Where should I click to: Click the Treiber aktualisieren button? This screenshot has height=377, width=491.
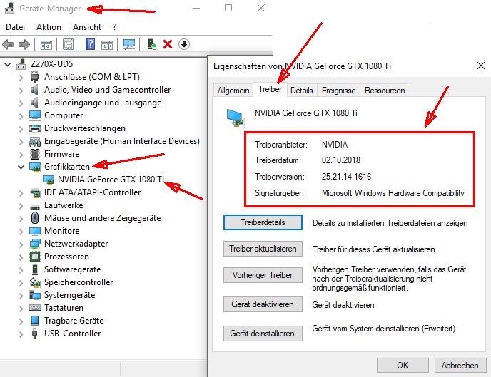pyautogui.click(x=263, y=249)
